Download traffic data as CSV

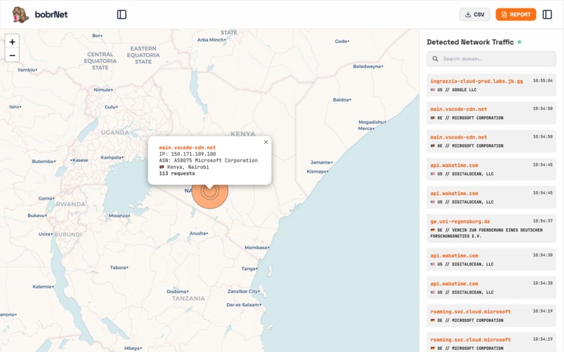pos(474,15)
